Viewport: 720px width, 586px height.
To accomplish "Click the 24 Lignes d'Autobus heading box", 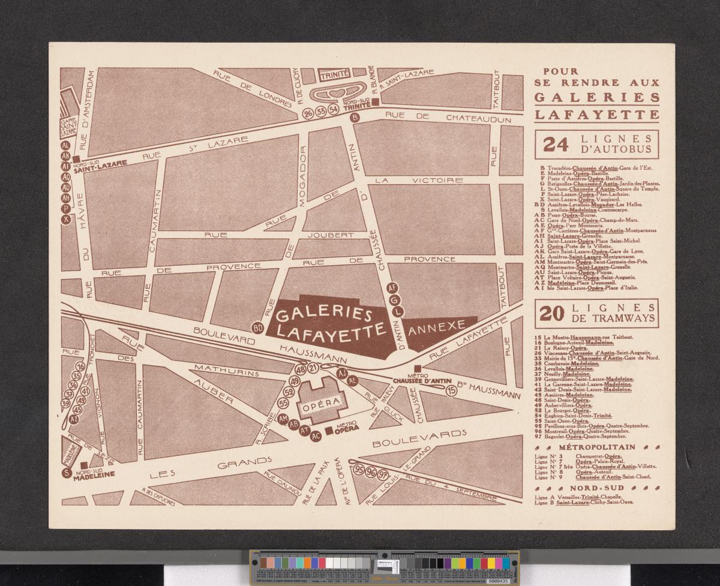I will pyautogui.click(x=596, y=145).
